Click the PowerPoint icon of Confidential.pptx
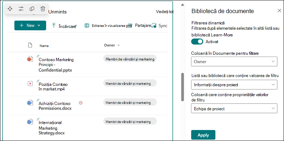This screenshot has width=284, height=141. point(30,59)
